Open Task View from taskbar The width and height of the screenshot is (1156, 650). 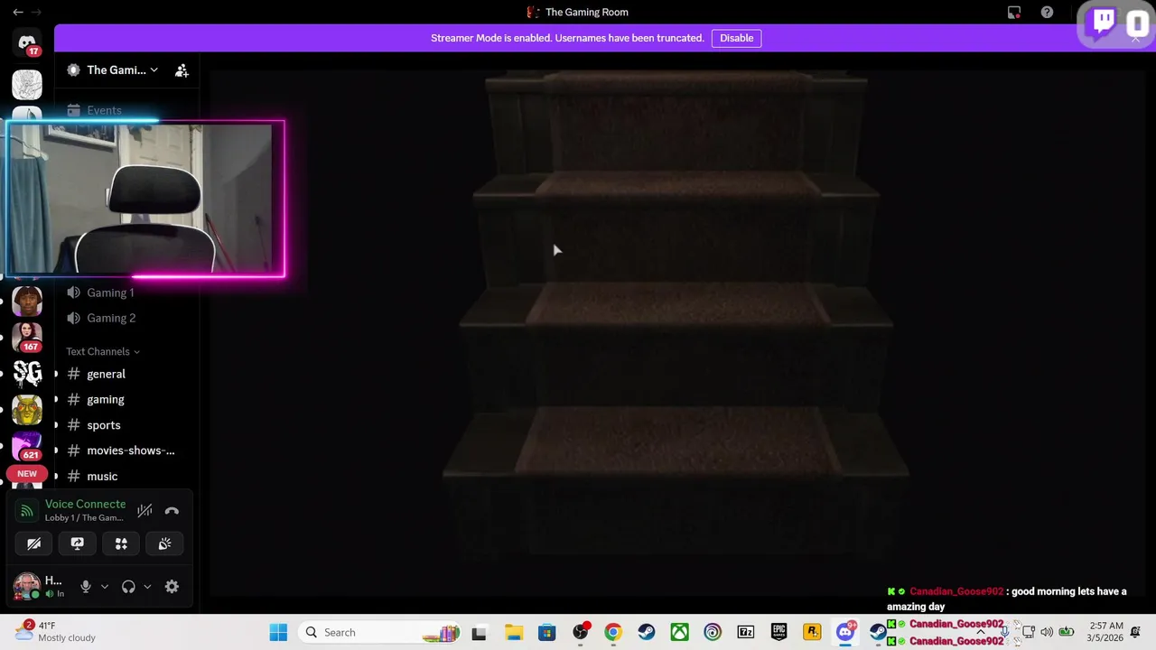[479, 632]
